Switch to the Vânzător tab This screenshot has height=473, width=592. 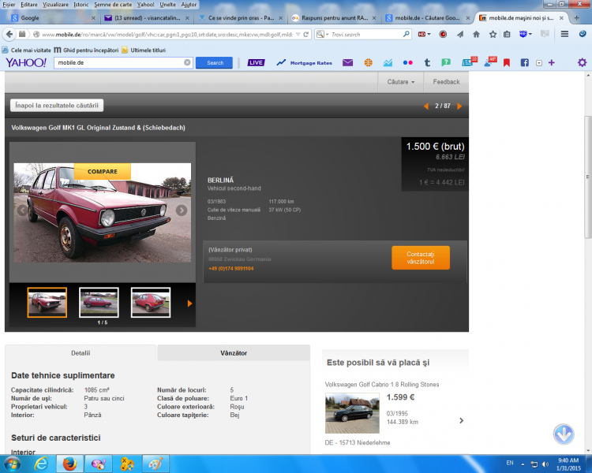pyautogui.click(x=233, y=353)
